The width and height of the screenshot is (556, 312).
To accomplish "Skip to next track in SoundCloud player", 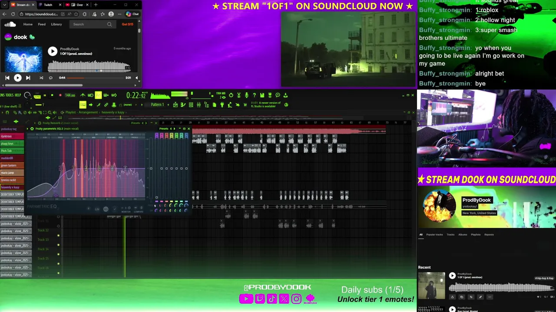I will click(x=28, y=78).
